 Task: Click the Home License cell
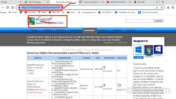[86, 69]
